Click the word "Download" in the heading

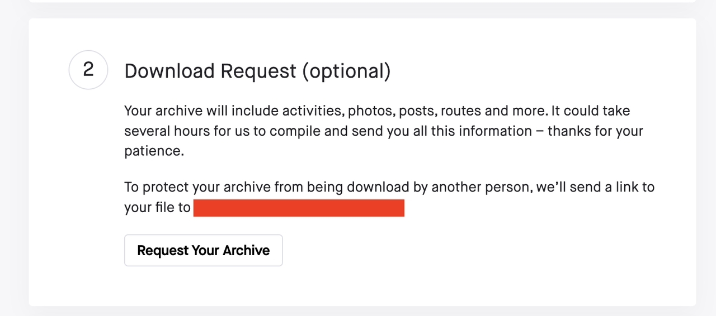[169, 71]
